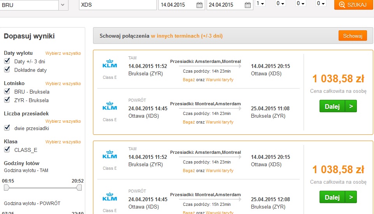Click KLM logo in second result outbound flight
The width and height of the screenshot is (374, 214).
(x=110, y=155)
